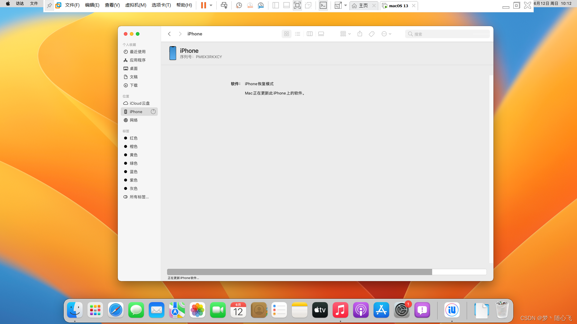Viewport: 577px width, 324px height.
Task: Click the iPhone serial number text
Action: 201,57
